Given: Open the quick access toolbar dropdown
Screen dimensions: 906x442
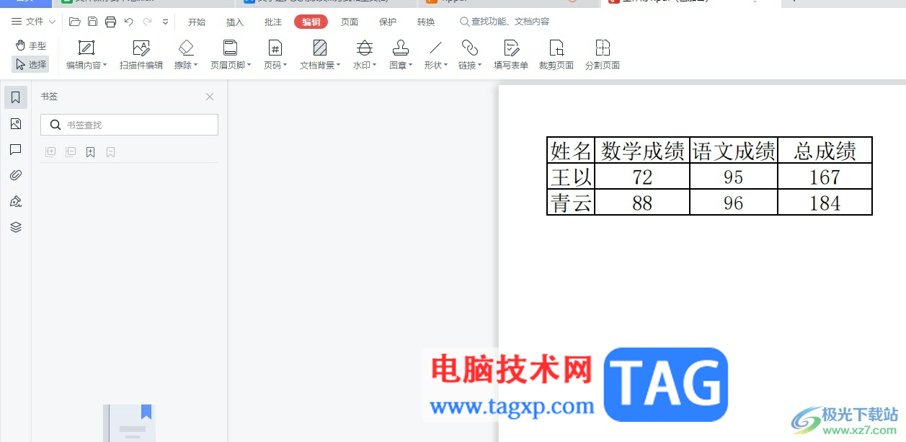Looking at the screenshot, I should (x=165, y=22).
